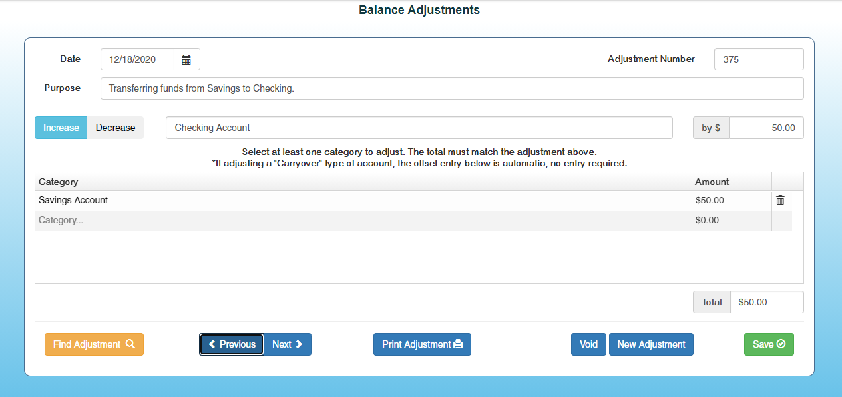Save the adjustment with green Save button
The height and width of the screenshot is (397, 842).
[769, 344]
